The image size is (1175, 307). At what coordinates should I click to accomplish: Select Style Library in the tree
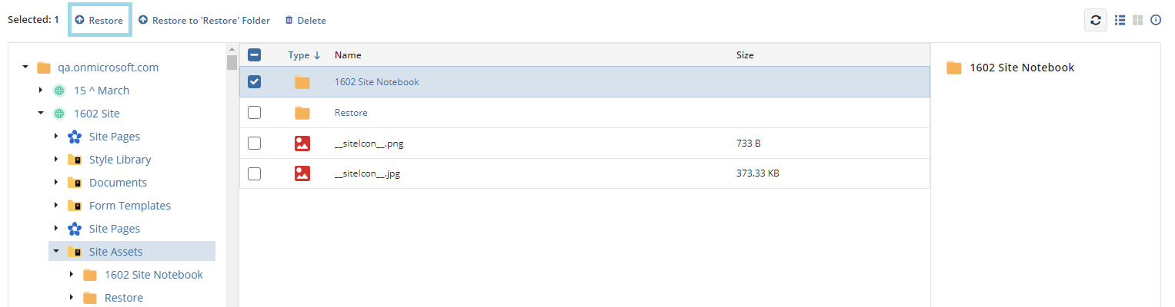[120, 160]
